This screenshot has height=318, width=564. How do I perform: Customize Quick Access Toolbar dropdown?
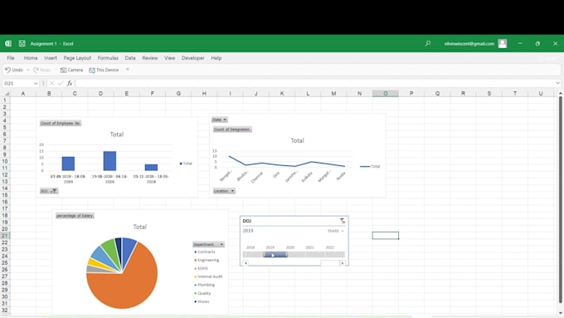tap(128, 70)
